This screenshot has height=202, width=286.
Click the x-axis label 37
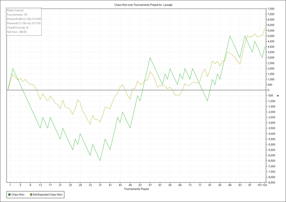[x=100, y=185]
